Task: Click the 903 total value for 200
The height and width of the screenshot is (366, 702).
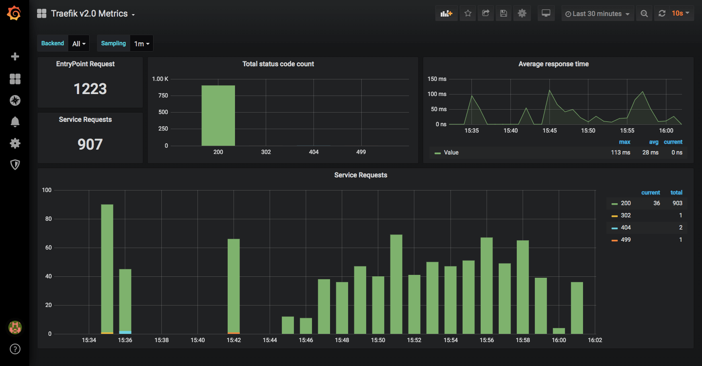Action: 677,203
